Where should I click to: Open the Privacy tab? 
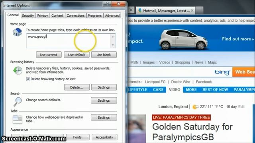point(43,15)
